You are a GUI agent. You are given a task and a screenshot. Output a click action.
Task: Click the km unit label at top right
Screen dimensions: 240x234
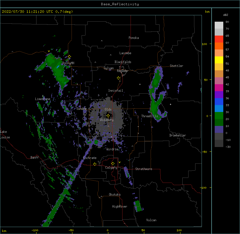click(207, 12)
